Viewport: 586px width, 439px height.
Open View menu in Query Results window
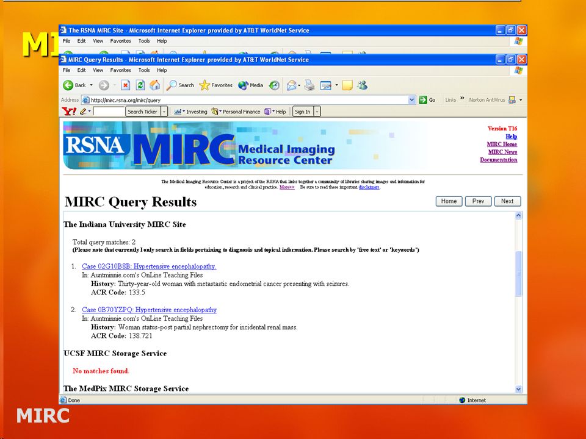click(x=98, y=70)
